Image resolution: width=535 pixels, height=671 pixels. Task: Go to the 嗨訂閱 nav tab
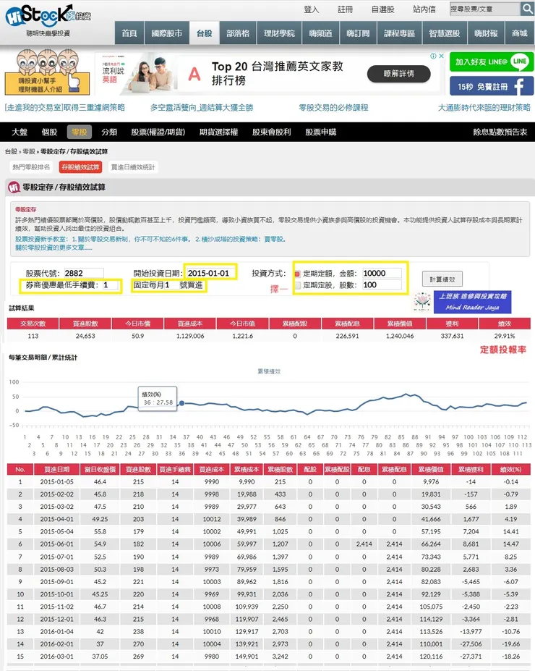pyautogui.click(x=358, y=33)
